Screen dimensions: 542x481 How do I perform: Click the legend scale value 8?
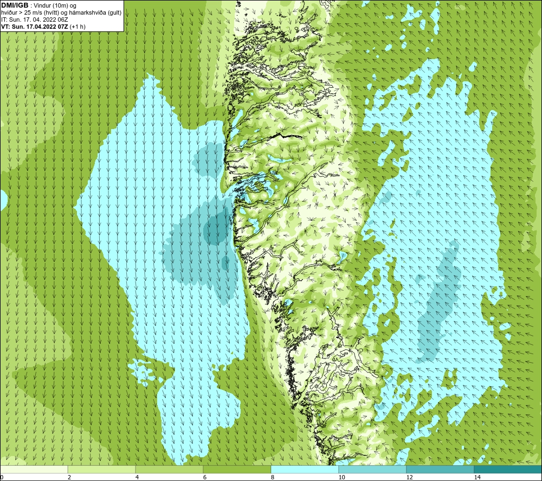[273, 477]
